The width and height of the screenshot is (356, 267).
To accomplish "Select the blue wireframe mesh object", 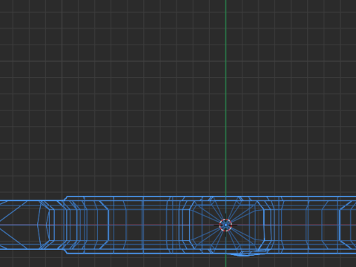I will [178, 226].
